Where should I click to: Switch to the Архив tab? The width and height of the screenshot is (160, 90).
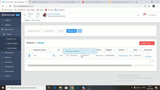pos(41,43)
